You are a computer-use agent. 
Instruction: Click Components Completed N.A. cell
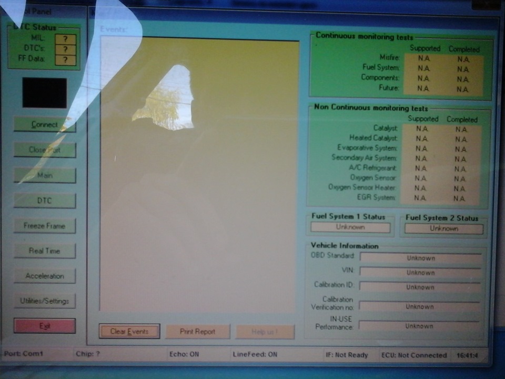(x=462, y=79)
